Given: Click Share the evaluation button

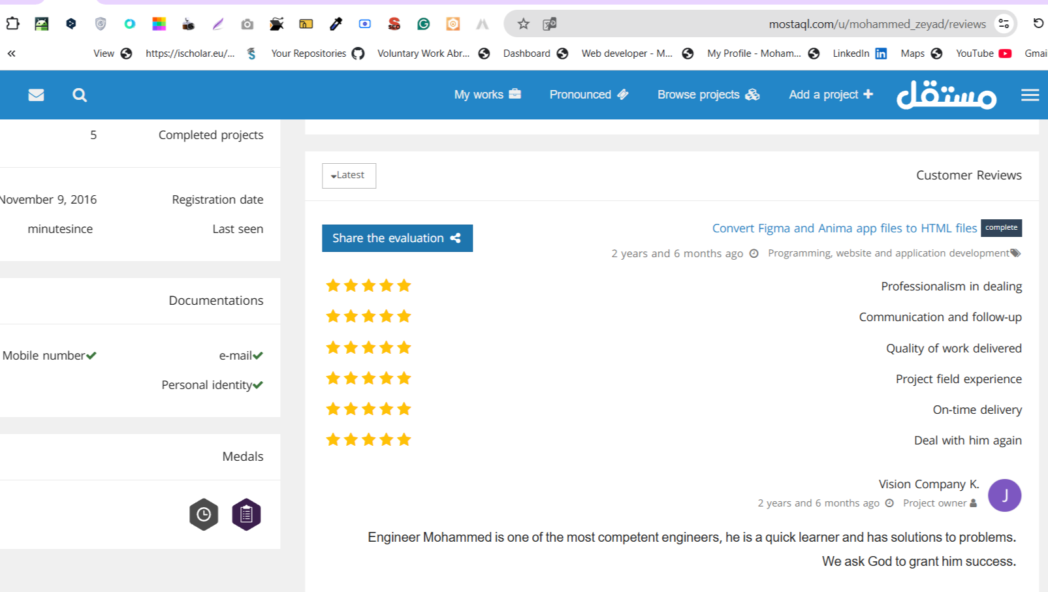Looking at the screenshot, I should pos(397,238).
